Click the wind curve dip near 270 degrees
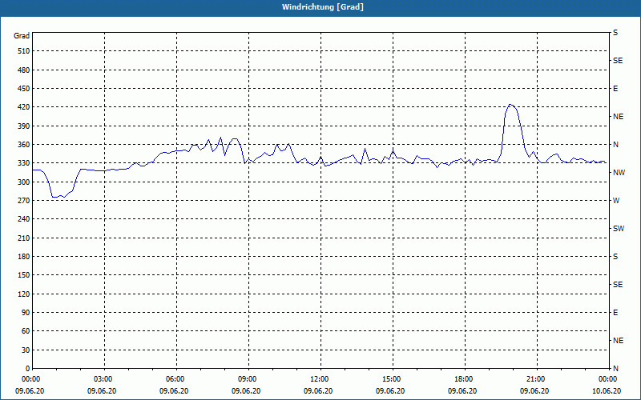 [x=59, y=197]
